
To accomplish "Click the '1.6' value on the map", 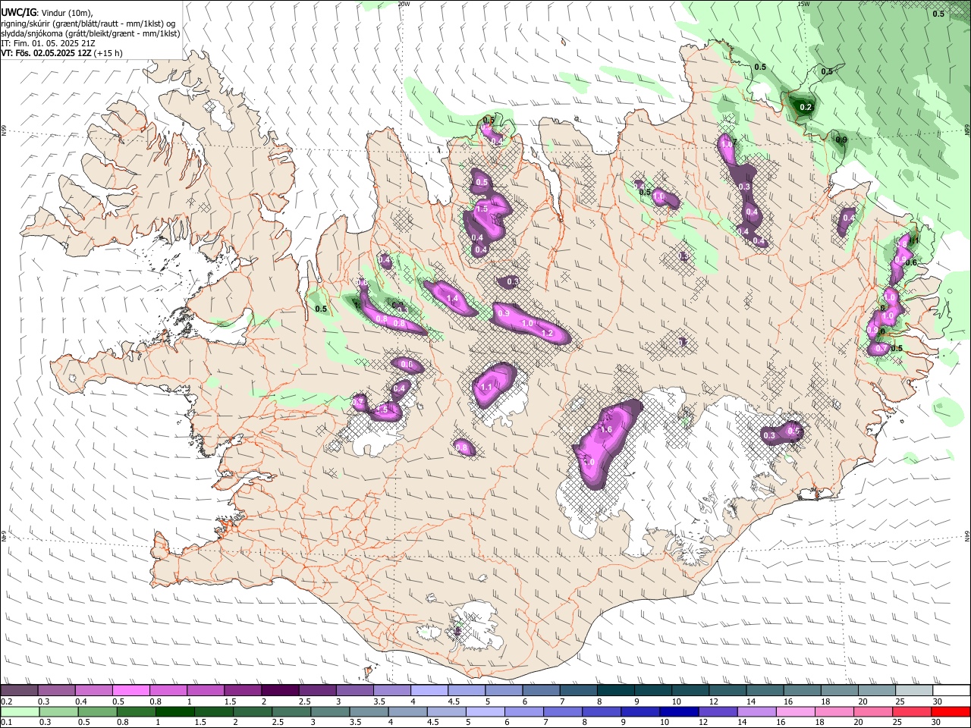I will 605,430.
